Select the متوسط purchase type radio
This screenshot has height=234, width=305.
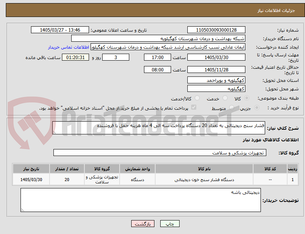[x=231, y=107]
